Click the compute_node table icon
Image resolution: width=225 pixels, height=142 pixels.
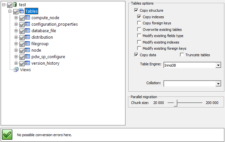28,18
